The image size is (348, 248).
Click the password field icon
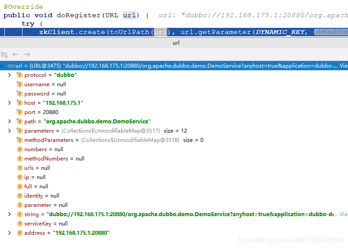[19, 94]
